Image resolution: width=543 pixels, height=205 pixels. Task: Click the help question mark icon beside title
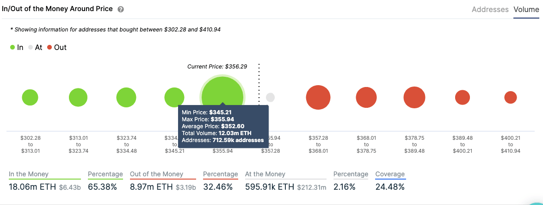(x=121, y=9)
